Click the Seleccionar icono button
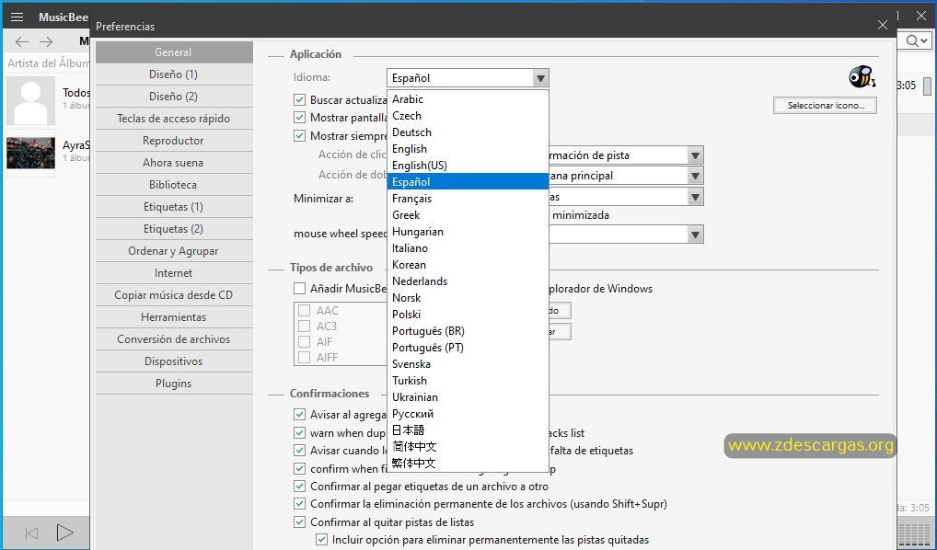 (x=825, y=105)
